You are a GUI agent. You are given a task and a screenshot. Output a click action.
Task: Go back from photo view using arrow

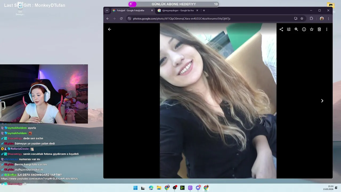tap(109, 29)
